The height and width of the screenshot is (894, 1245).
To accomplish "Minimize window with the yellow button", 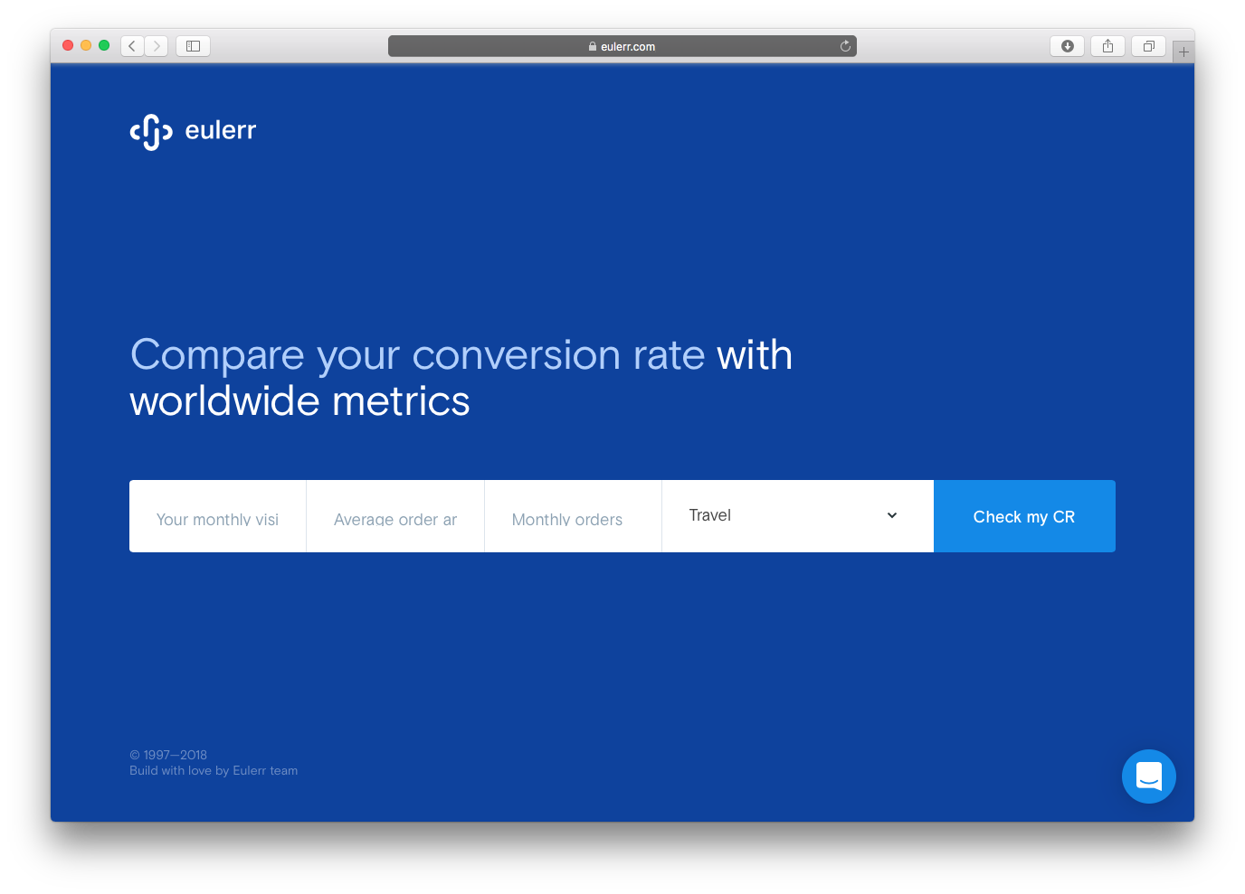I will tap(86, 45).
